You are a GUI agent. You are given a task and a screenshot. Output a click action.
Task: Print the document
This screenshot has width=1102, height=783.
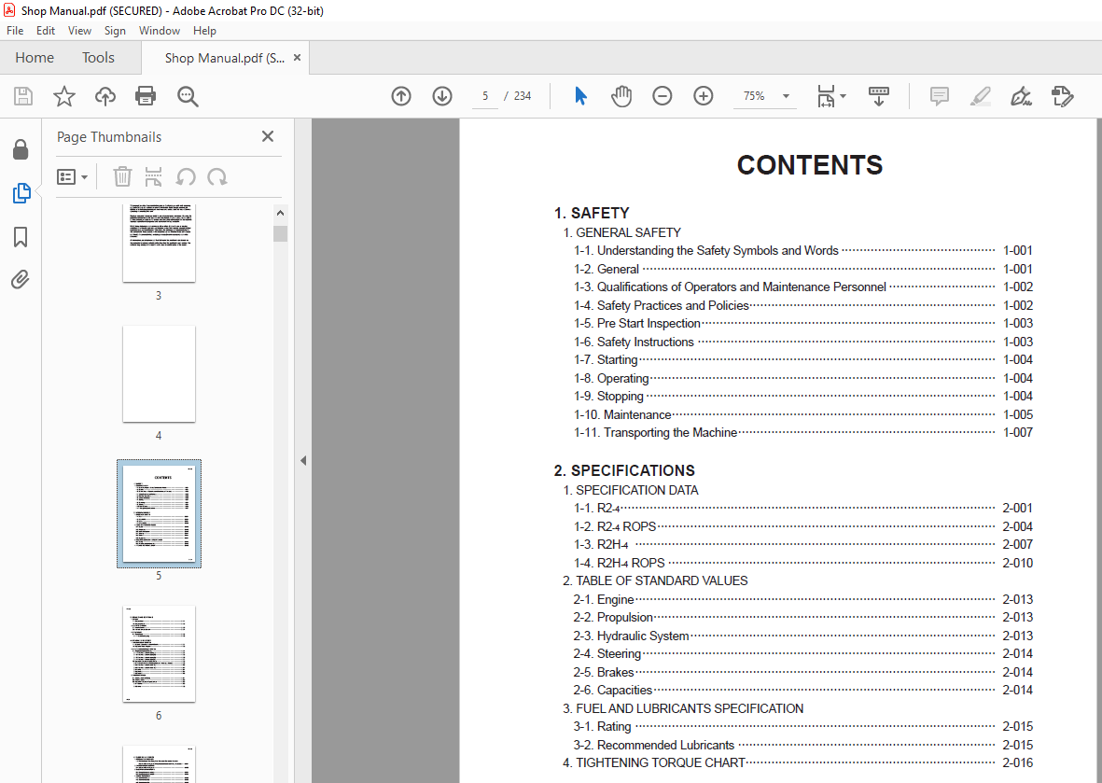click(x=146, y=96)
